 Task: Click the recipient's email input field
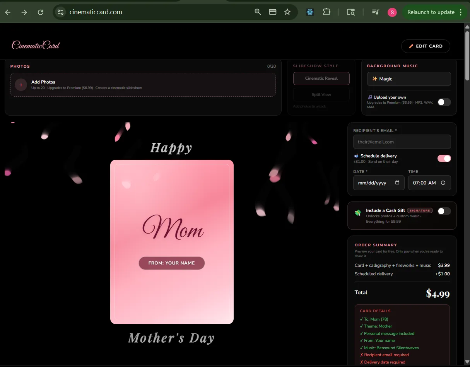click(402, 142)
